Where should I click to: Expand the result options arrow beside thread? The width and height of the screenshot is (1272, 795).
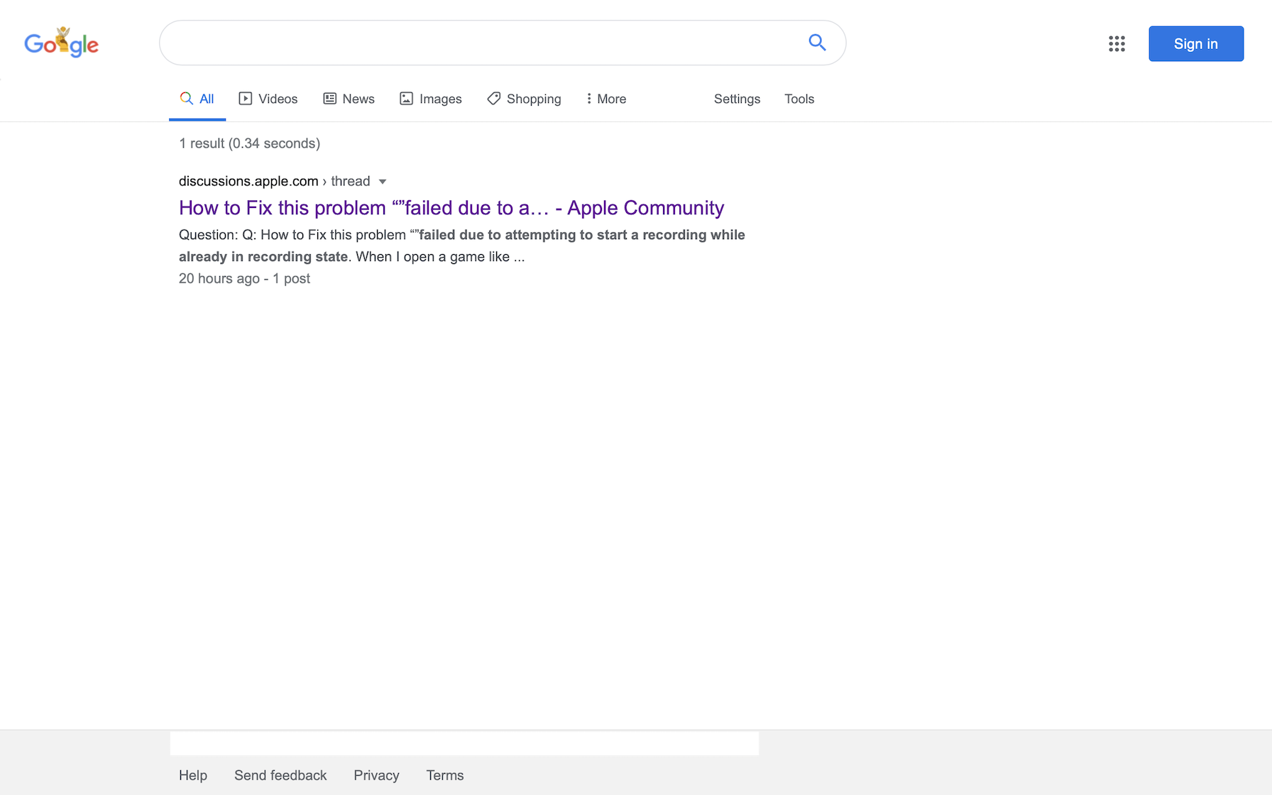[383, 182]
